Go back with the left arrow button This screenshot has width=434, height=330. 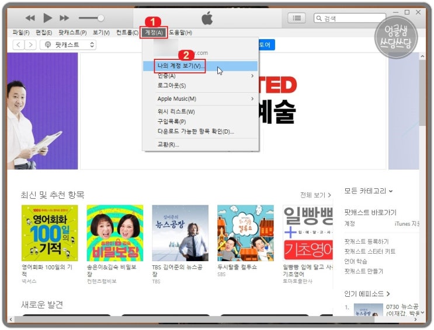(x=19, y=45)
